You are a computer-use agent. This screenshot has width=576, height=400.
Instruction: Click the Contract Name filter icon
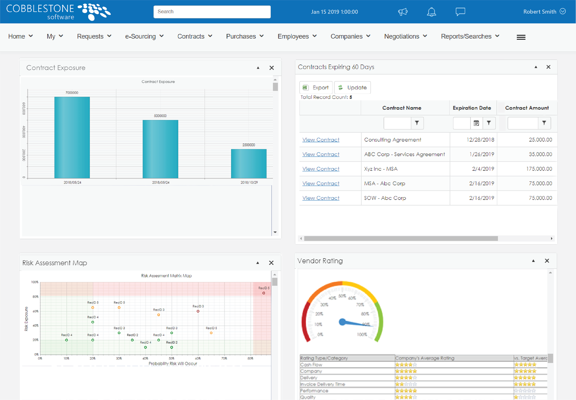tap(417, 123)
